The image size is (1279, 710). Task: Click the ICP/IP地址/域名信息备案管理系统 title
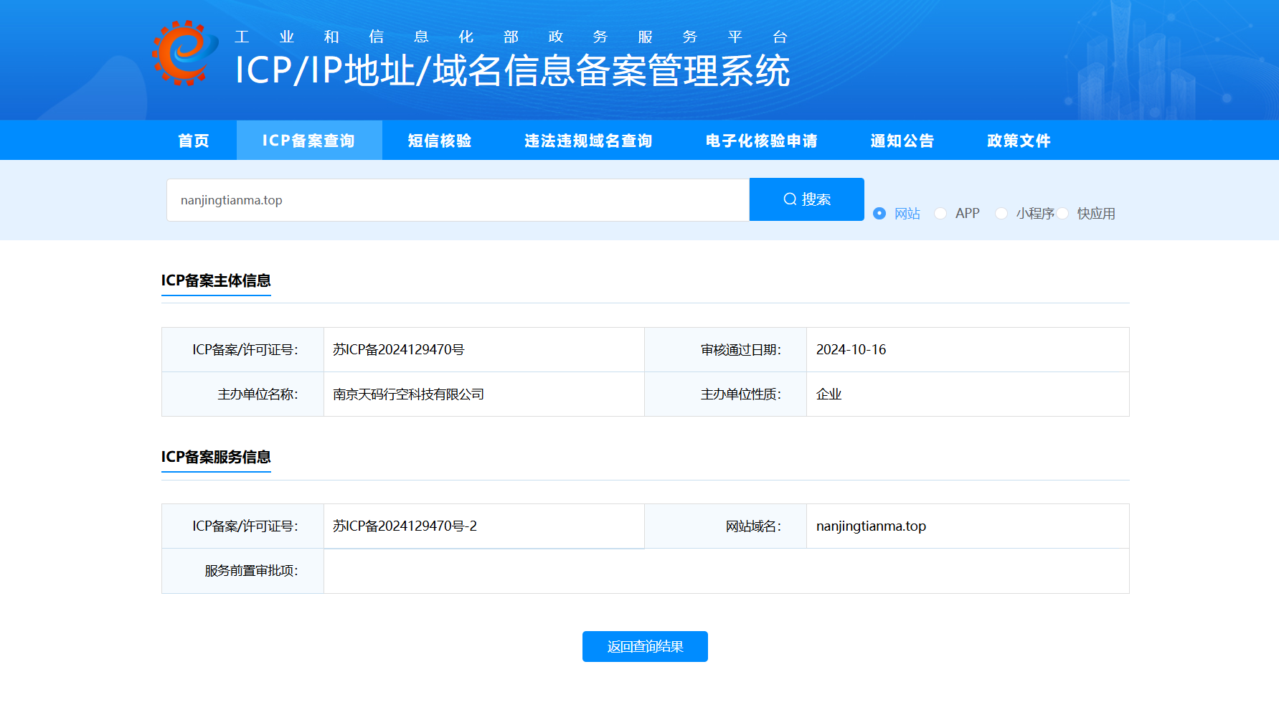tap(513, 71)
